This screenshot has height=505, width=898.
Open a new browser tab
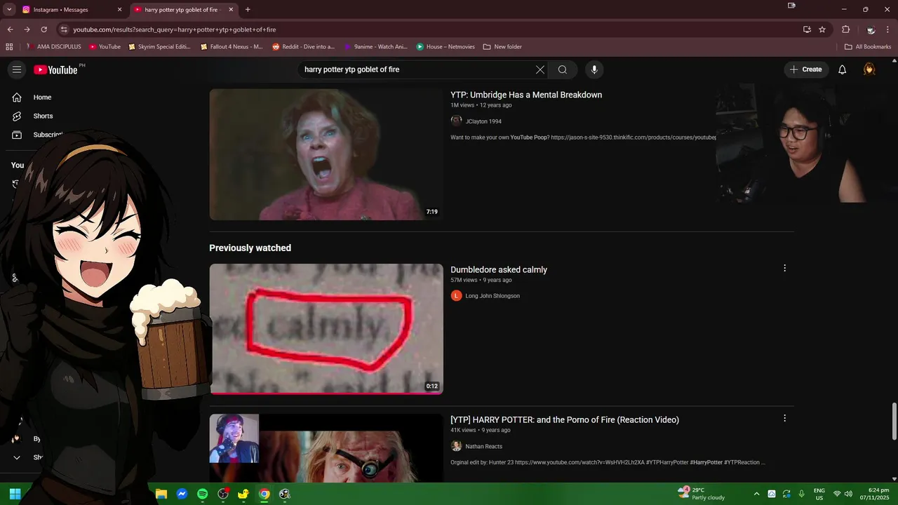tap(248, 10)
